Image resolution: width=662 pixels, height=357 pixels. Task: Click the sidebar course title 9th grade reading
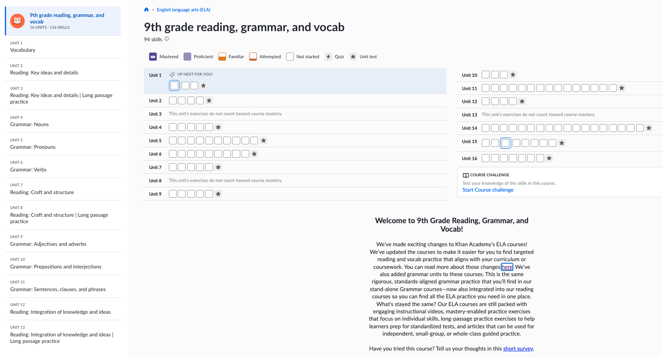click(x=67, y=18)
